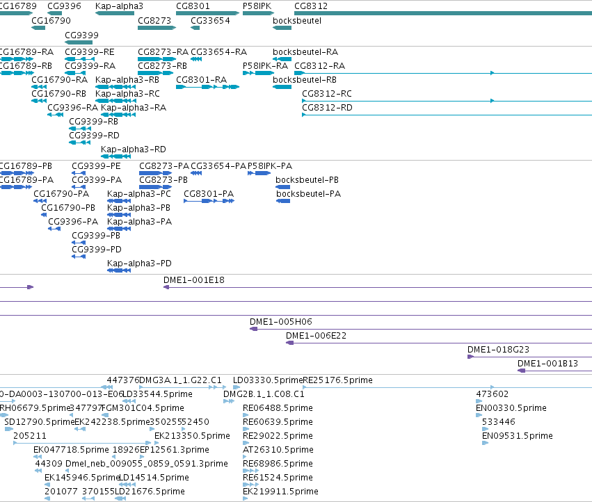
Task: Click transcript Kap-alpha3-RC
Action: click(x=127, y=94)
